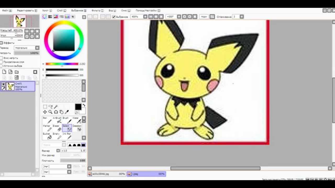Select the AirBrush tool
The image size is (335, 188).
tap(57, 120)
